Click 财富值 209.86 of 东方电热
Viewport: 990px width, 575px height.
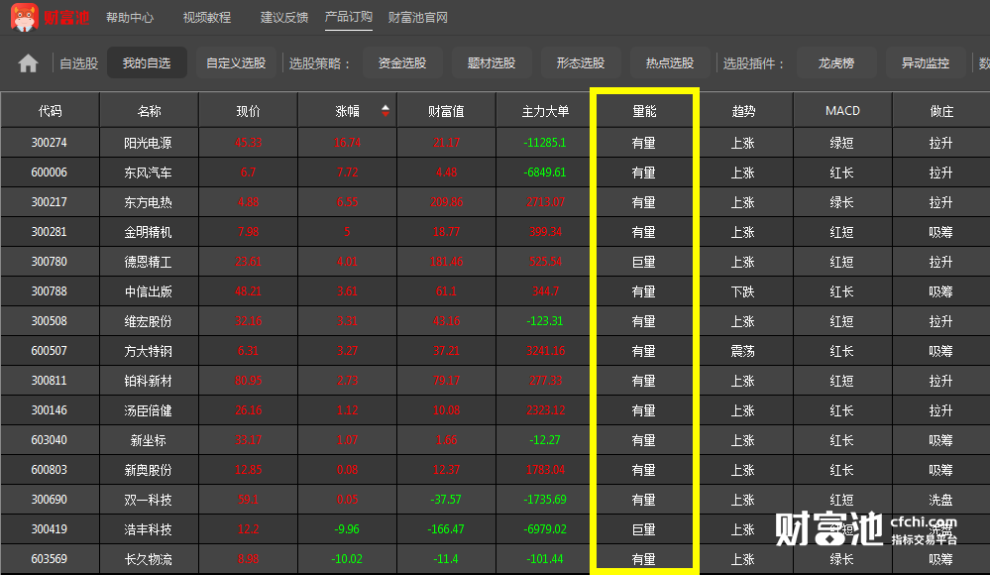tap(446, 202)
